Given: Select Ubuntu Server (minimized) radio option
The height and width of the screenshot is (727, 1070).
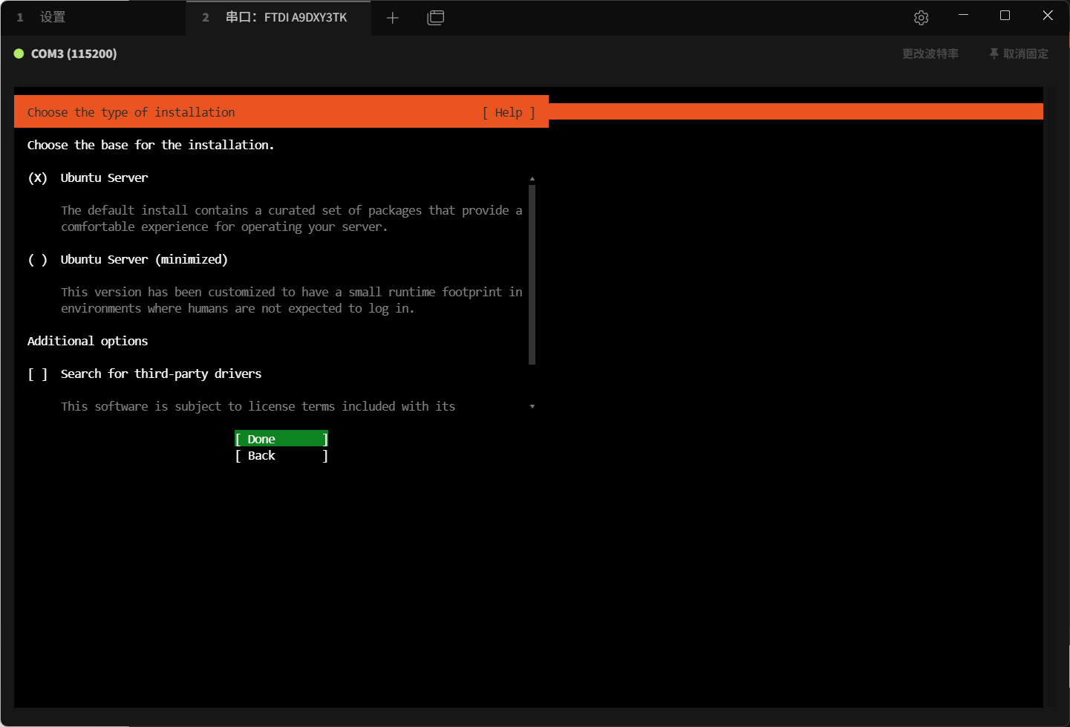Looking at the screenshot, I should pyautogui.click(x=38, y=260).
